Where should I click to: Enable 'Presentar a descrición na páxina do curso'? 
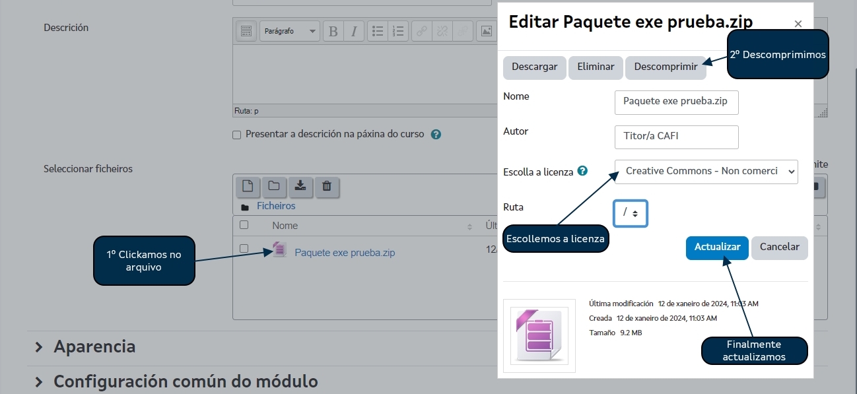tap(237, 135)
